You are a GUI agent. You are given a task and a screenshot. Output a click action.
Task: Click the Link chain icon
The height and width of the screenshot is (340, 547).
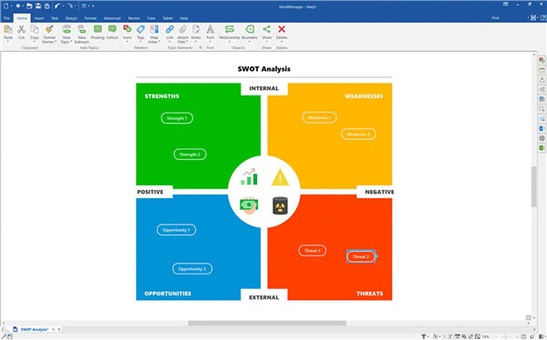(170, 29)
